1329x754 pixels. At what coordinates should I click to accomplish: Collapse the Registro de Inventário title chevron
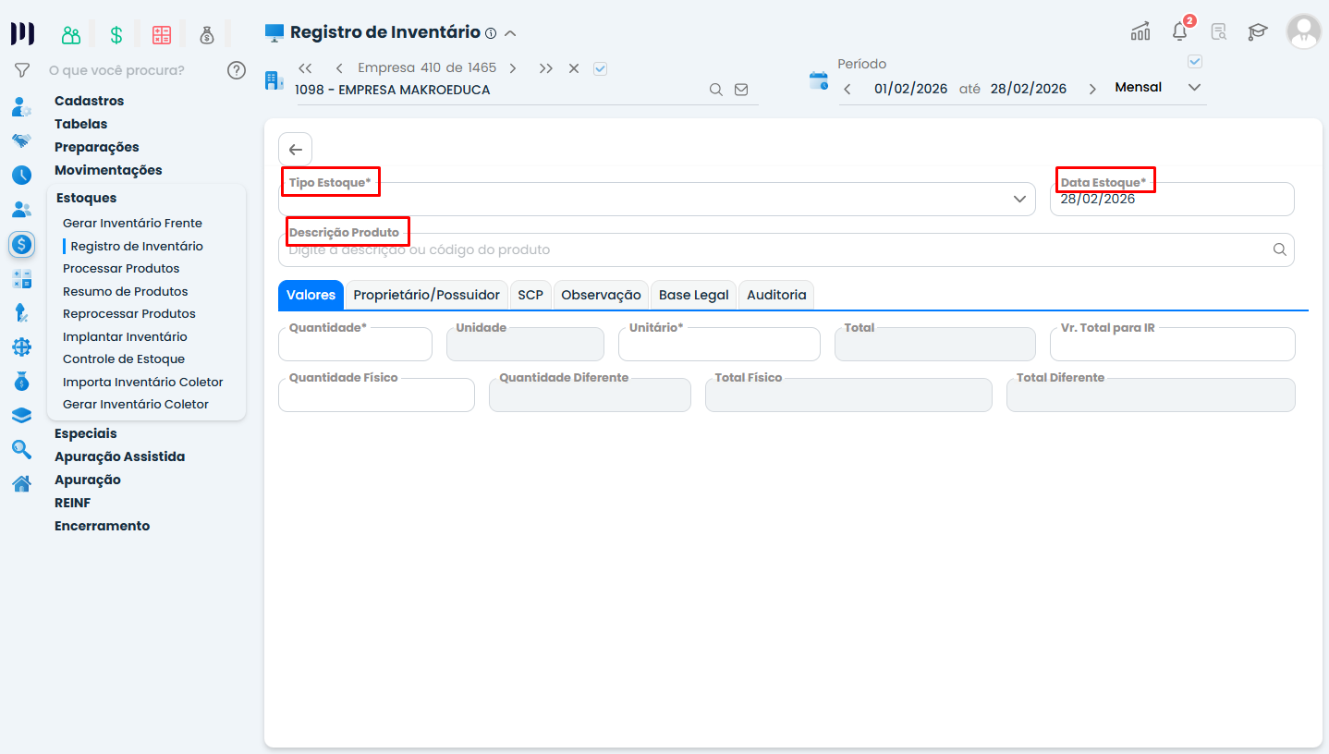pos(510,33)
